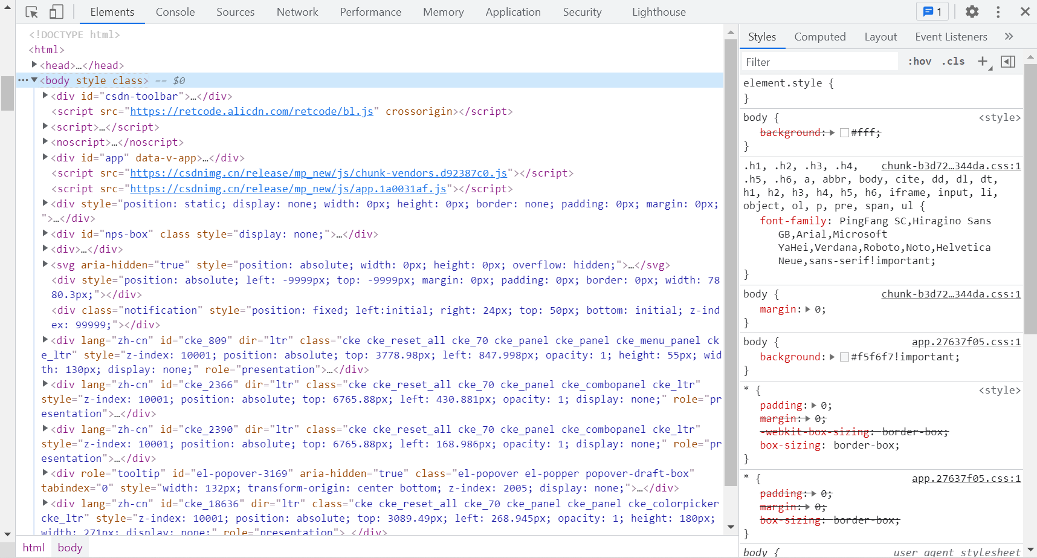
Task: Switch to the Computed styles tab
Action: click(820, 37)
